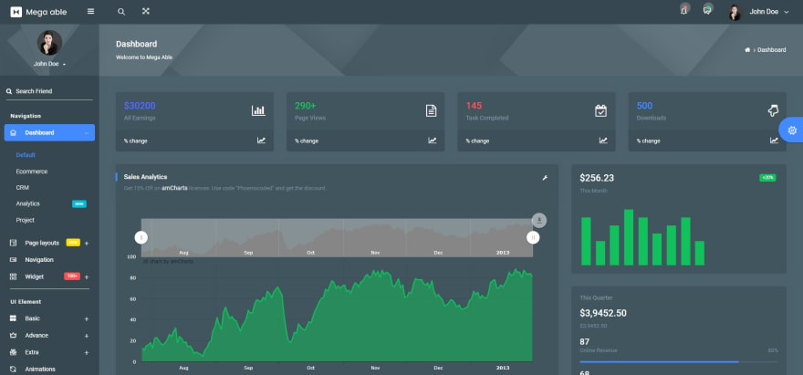Click the Dashboard home icon in sidebar
The width and height of the screenshot is (803, 375).
tap(14, 132)
